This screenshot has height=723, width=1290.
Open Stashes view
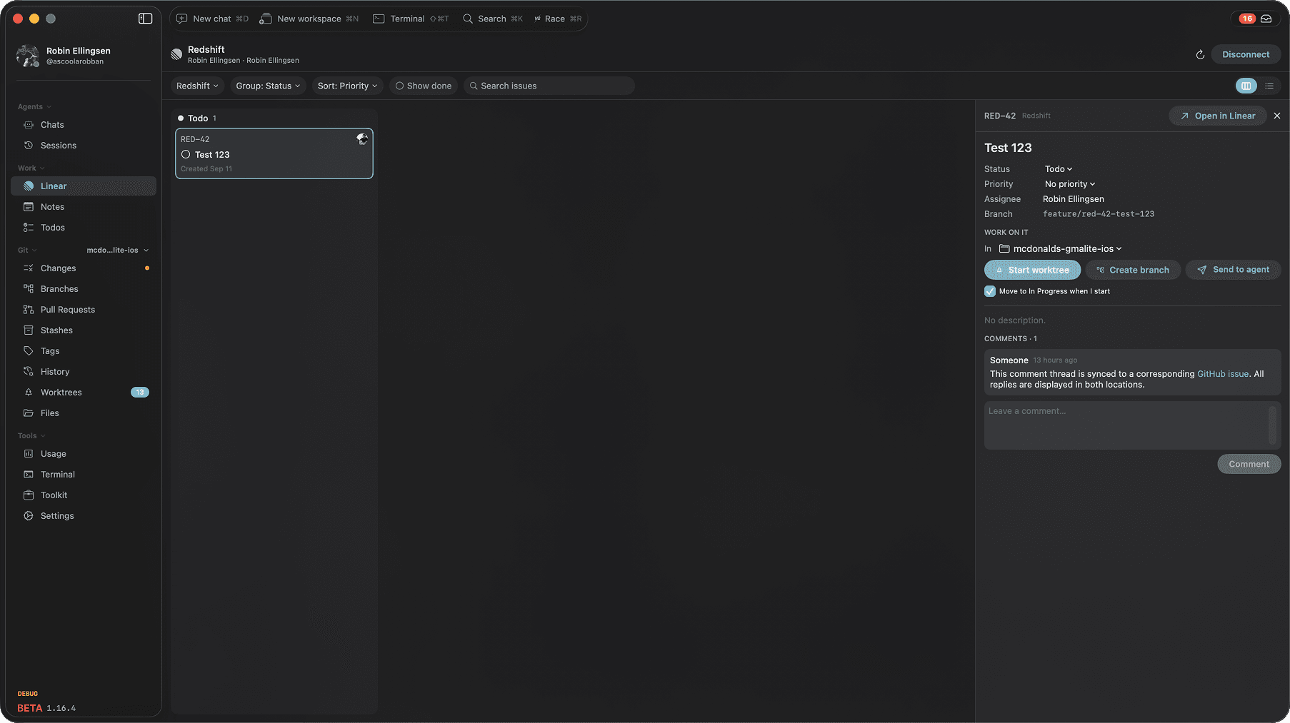click(84, 330)
